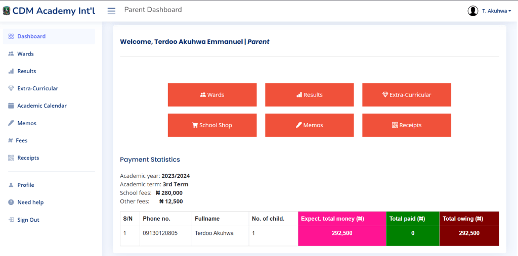Sign Out from the sidebar
The width and height of the screenshot is (518, 256).
pyautogui.click(x=28, y=220)
